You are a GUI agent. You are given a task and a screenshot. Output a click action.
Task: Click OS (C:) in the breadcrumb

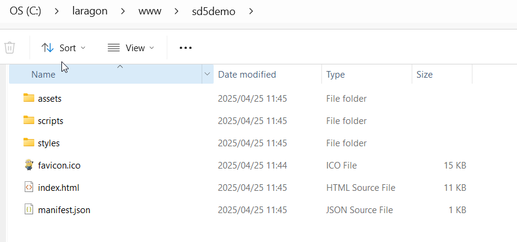pos(25,11)
